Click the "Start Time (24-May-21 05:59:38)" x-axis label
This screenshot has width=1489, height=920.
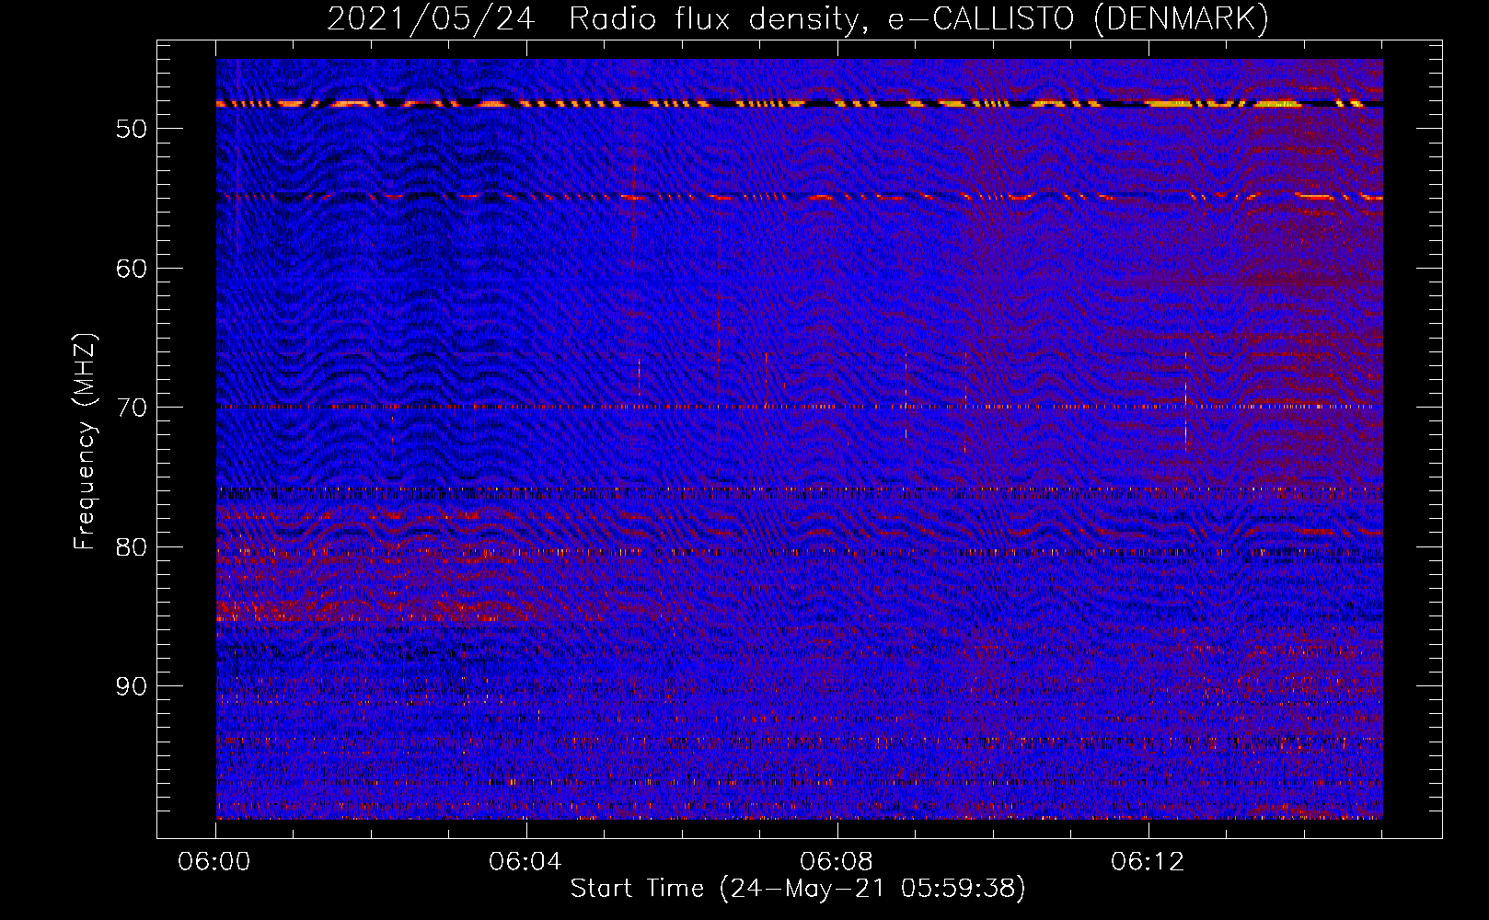(x=798, y=889)
